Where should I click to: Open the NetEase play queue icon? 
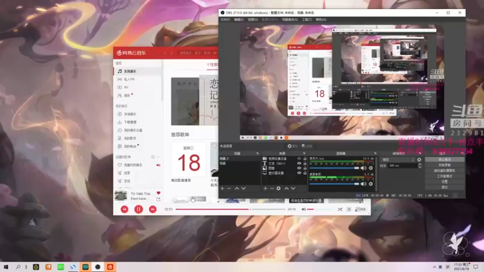click(360, 209)
